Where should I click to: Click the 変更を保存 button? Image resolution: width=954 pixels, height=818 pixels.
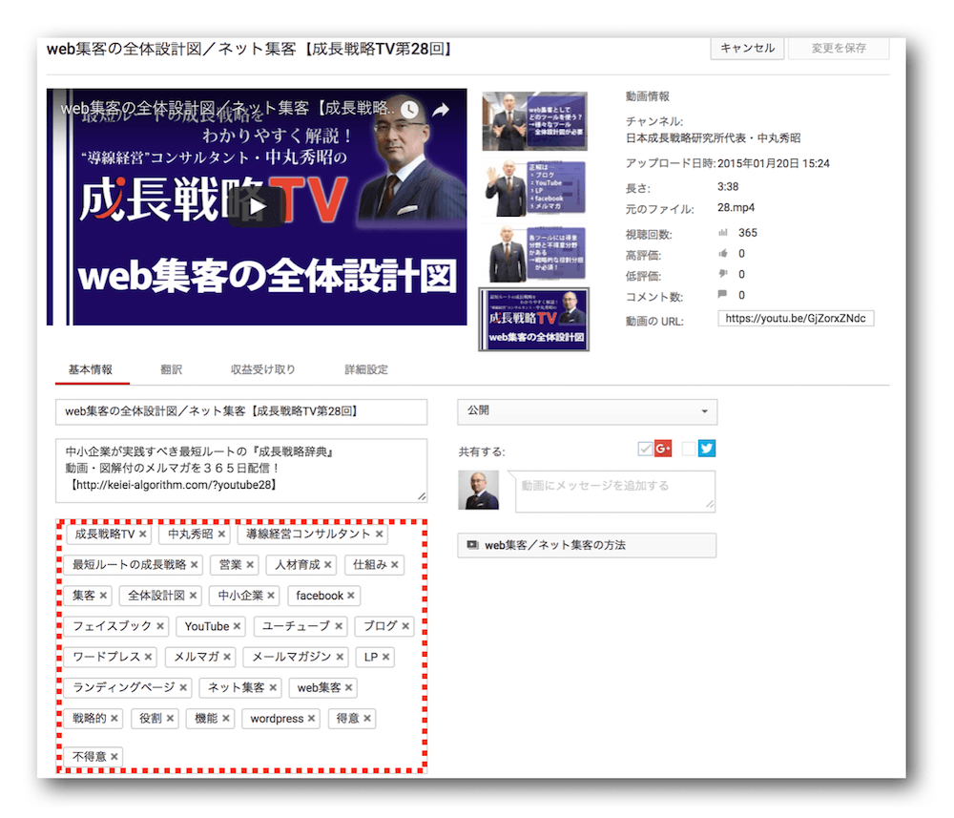click(x=838, y=49)
